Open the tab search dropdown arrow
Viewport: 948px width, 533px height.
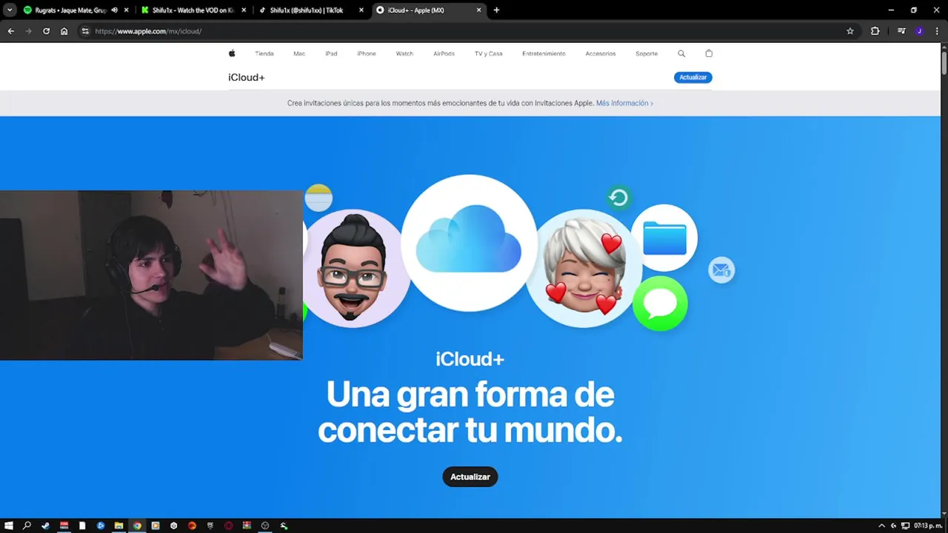[x=10, y=10]
